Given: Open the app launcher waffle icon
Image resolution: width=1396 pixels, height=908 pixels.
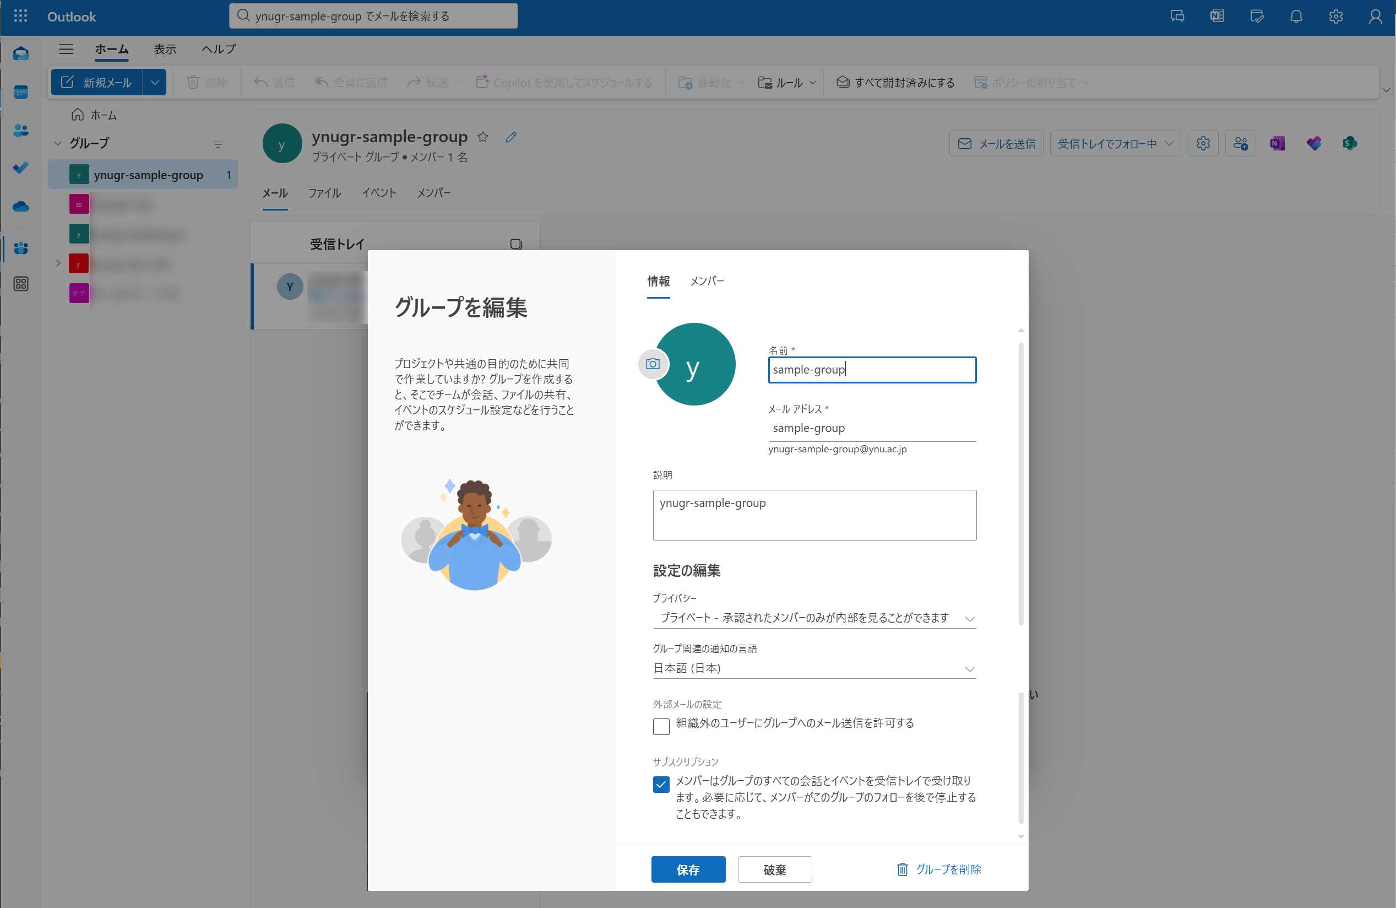Looking at the screenshot, I should point(20,17).
